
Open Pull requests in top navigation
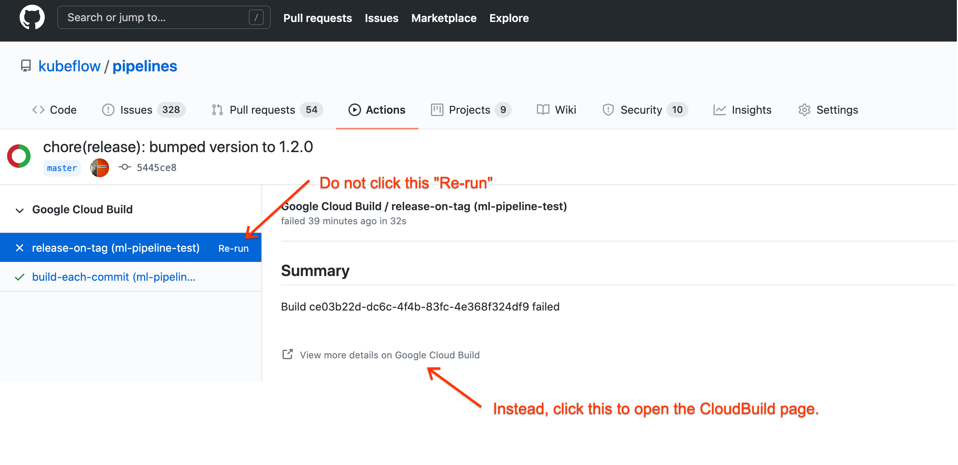tap(318, 18)
